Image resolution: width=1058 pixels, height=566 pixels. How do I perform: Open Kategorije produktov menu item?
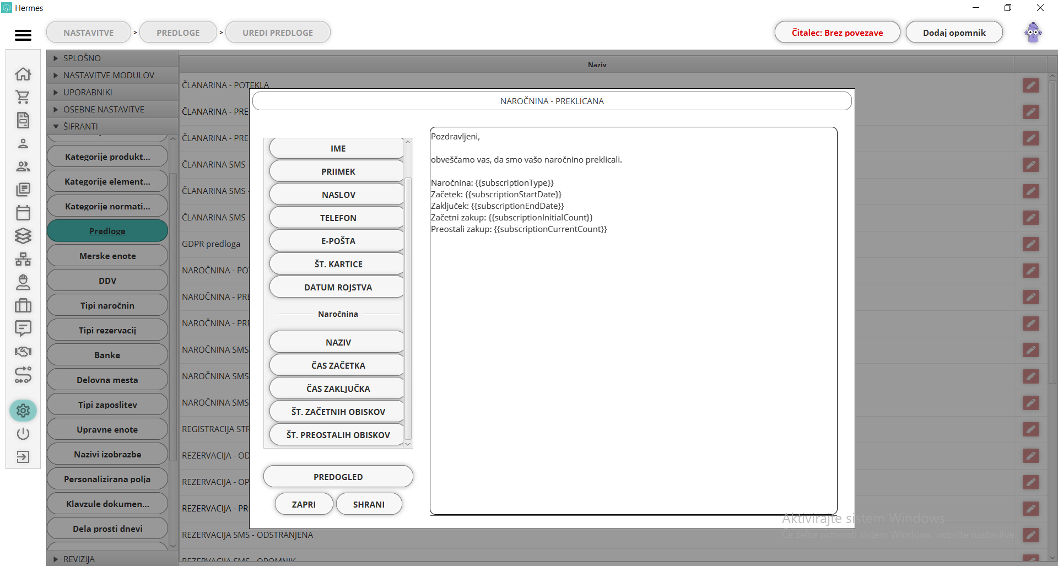[x=107, y=157]
